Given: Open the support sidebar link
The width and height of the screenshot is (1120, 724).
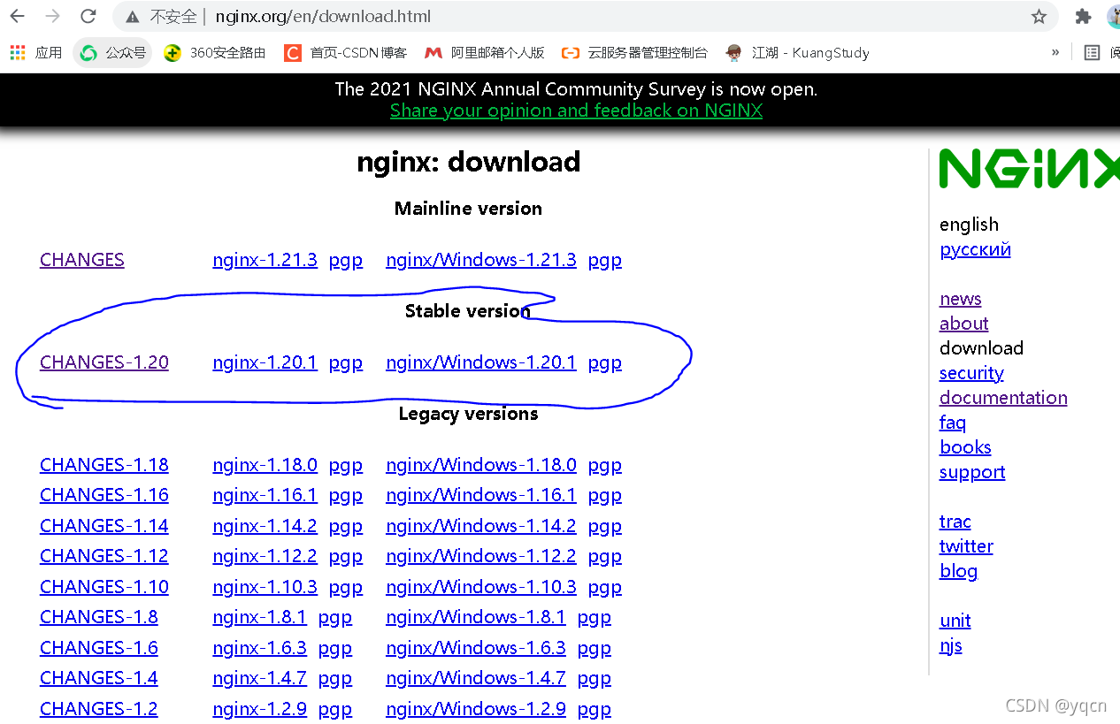Looking at the screenshot, I should tap(972, 472).
